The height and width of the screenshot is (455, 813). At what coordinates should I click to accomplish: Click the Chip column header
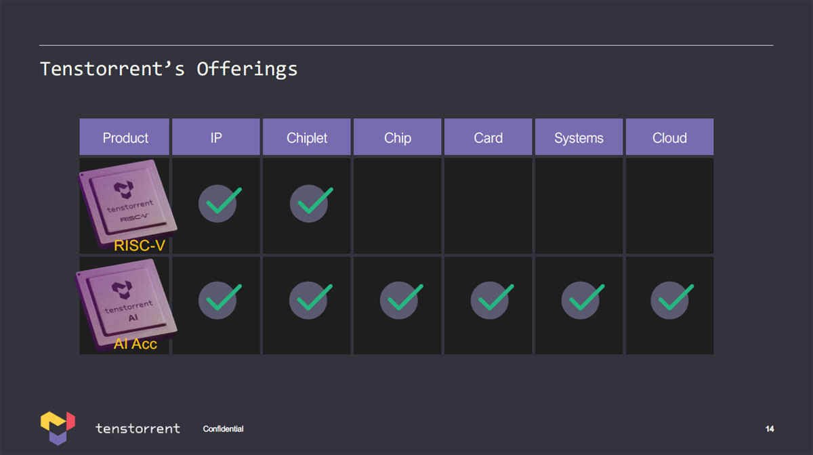pos(398,137)
